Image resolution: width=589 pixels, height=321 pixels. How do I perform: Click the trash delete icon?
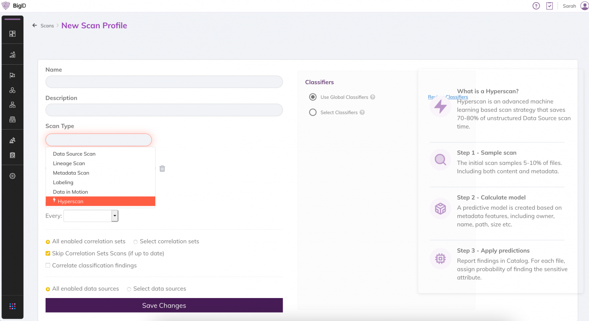pos(162,168)
